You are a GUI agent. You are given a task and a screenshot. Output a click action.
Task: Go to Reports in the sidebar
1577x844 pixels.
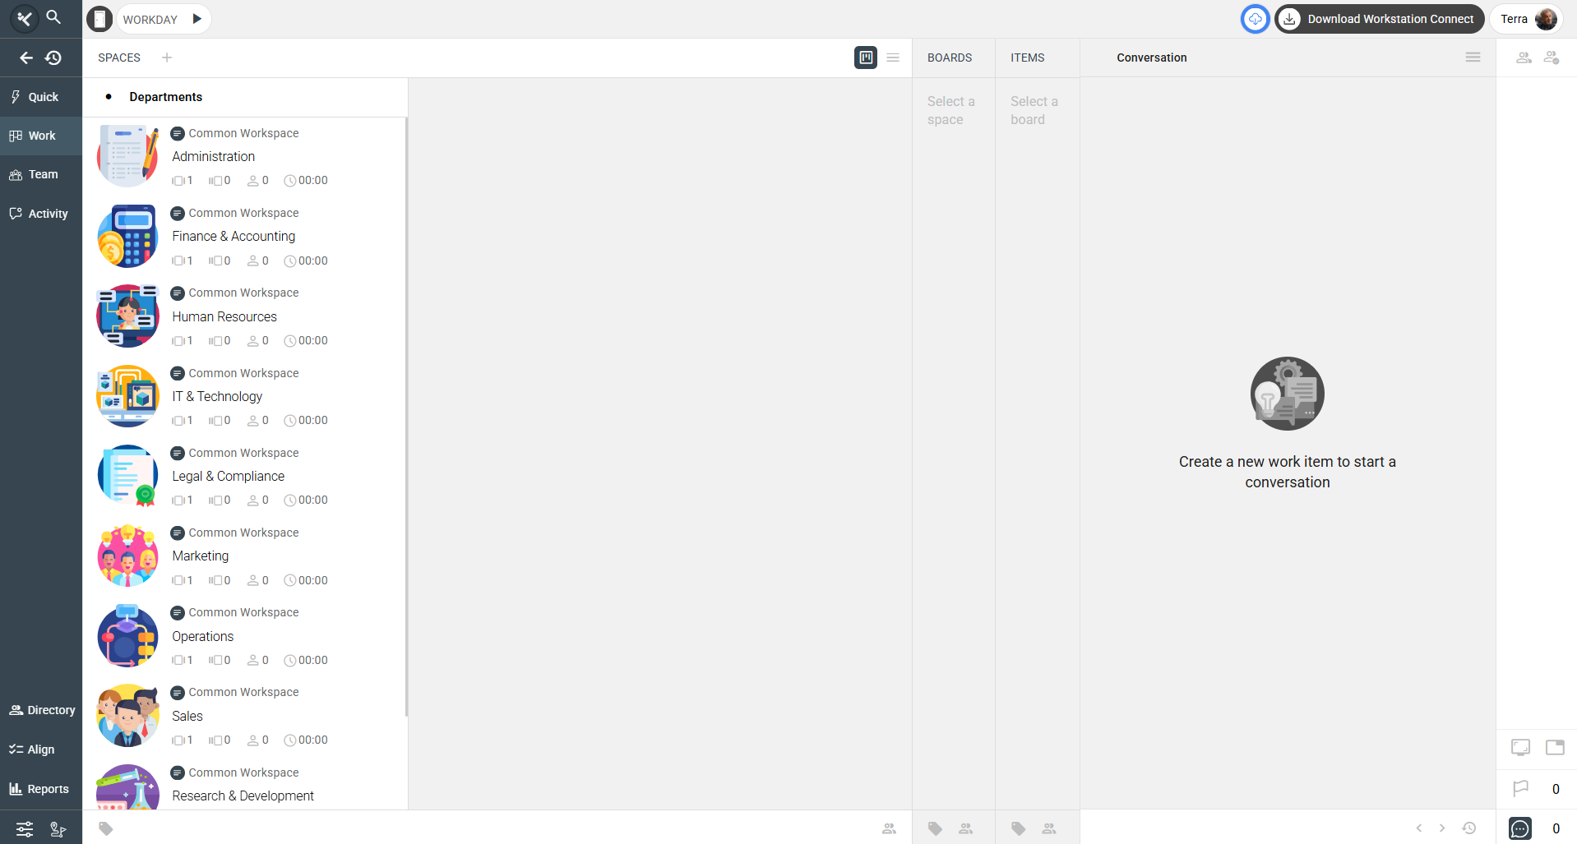coord(41,789)
